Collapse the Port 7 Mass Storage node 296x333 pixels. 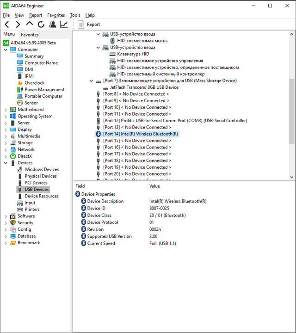pos(91,80)
